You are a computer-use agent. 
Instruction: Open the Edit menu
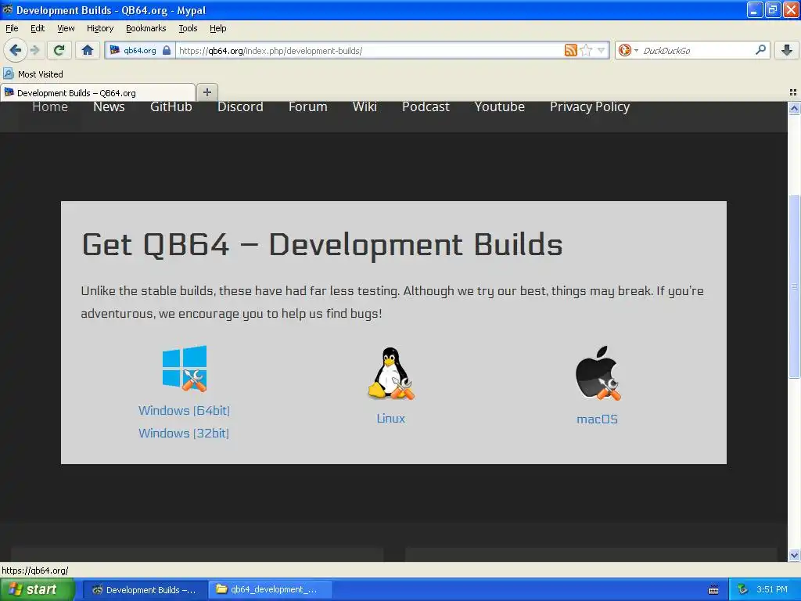pyautogui.click(x=38, y=28)
